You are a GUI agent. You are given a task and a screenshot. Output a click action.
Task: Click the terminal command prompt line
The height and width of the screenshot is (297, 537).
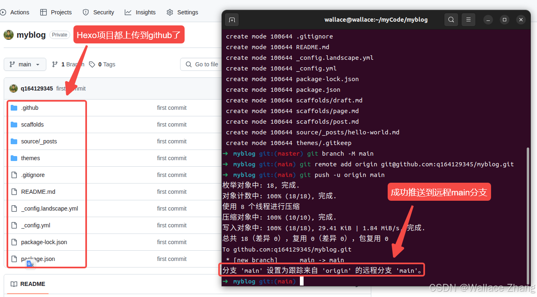[x=263, y=281]
